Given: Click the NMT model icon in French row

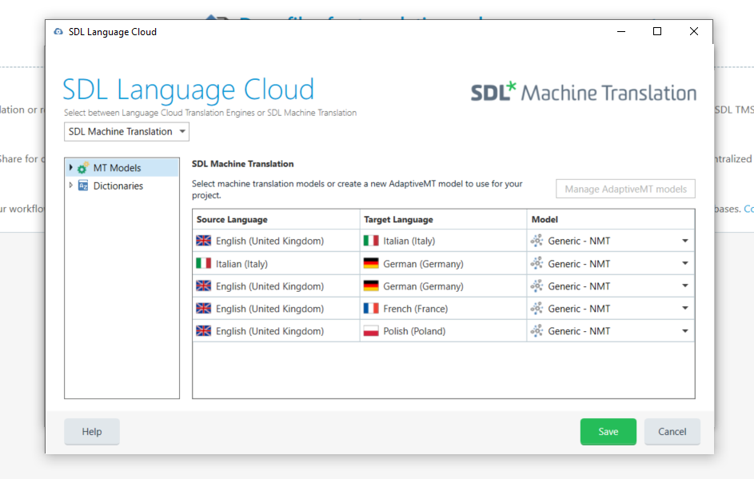Looking at the screenshot, I should 537,309.
